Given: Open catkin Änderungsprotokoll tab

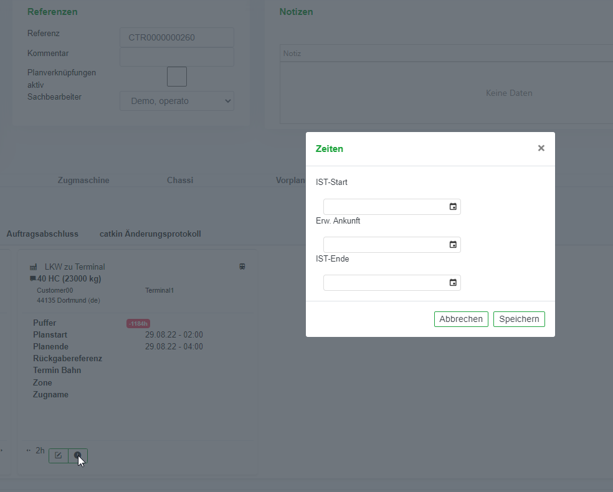Looking at the screenshot, I should tap(150, 234).
